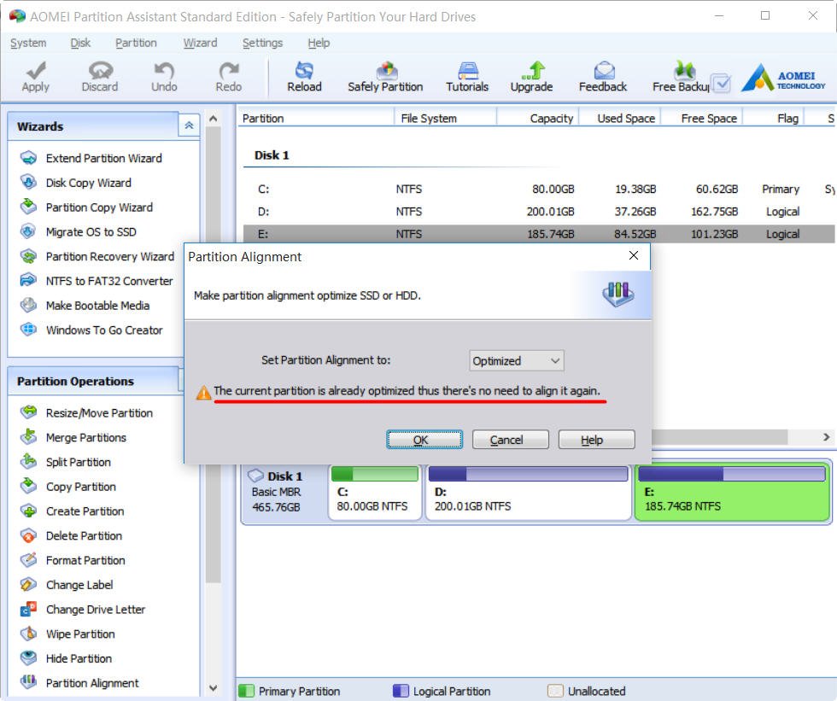The image size is (837, 701).
Task: Open the Disk menu
Action: 80,44
